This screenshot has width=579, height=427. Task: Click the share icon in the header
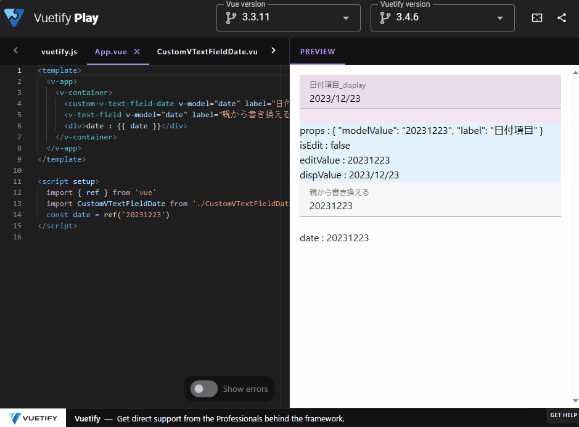click(561, 18)
